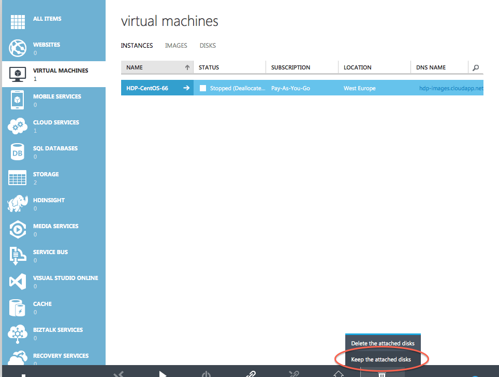This screenshot has height=377, width=499.
Task: Click the VISUAL STUDIO ONLINE icon
Action: click(x=17, y=281)
